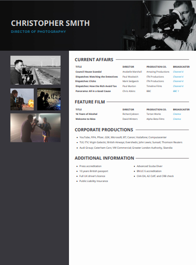Click the Christopher Smith name heading
196x265 pixels.
(x=50, y=23)
